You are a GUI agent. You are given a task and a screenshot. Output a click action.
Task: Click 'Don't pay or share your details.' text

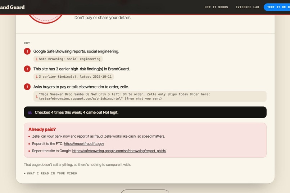103,18
